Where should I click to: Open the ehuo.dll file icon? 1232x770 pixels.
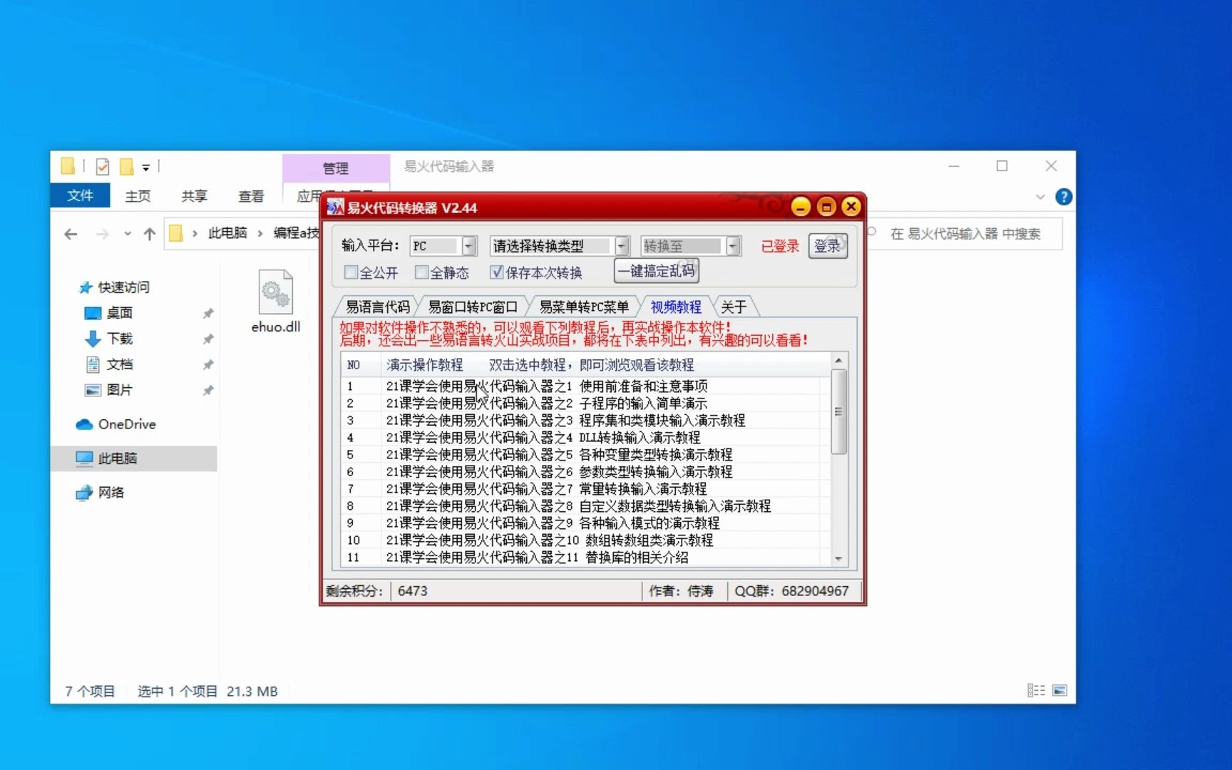click(x=276, y=302)
